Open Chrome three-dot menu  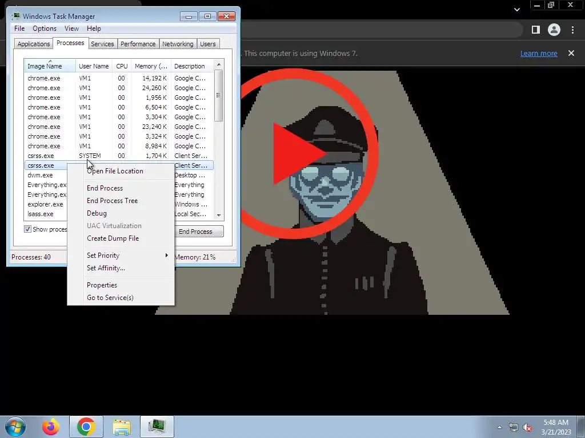tap(572, 30)
